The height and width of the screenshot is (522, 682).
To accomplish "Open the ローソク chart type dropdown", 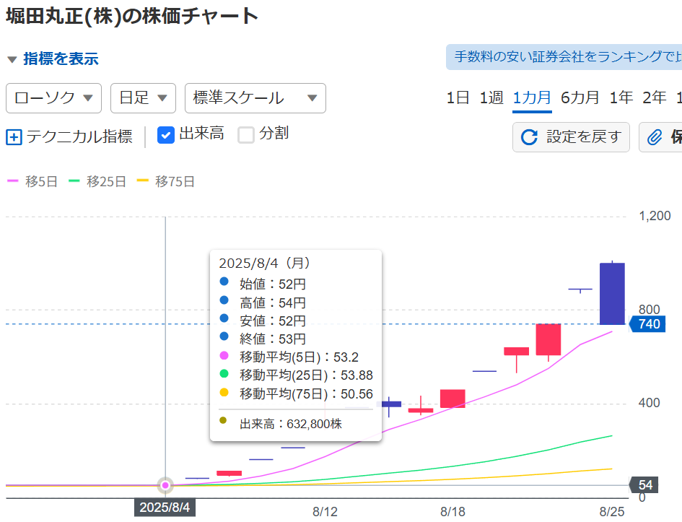I will click(53, 98).
